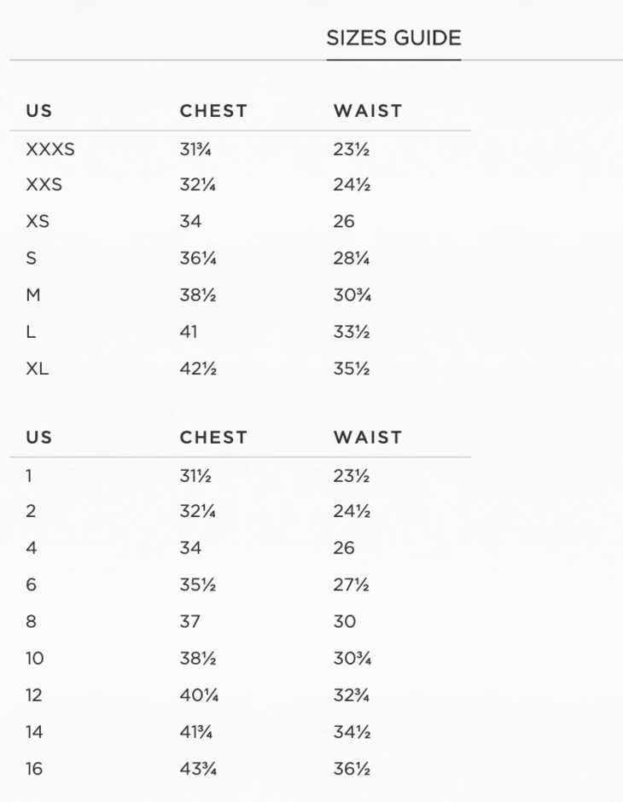Select the XS size label
This screenshot has width=623, height=802.
coord(38,222)
